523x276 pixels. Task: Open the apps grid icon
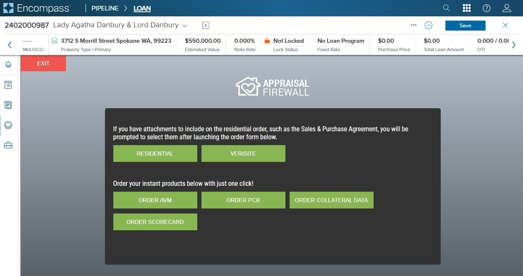tap(466, 8)
